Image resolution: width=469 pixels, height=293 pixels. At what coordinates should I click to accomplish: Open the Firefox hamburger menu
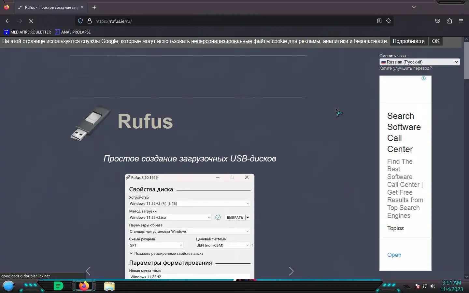coord(461,21)
